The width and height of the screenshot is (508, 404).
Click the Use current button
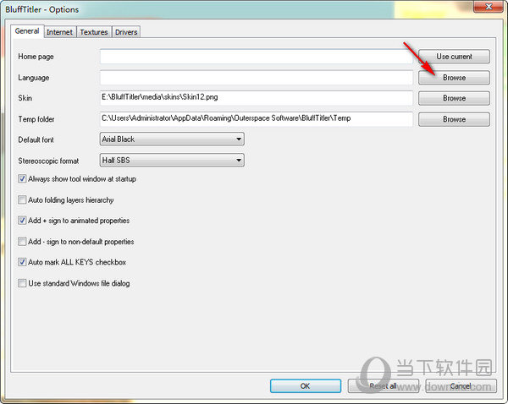click(x=454, y=57)
